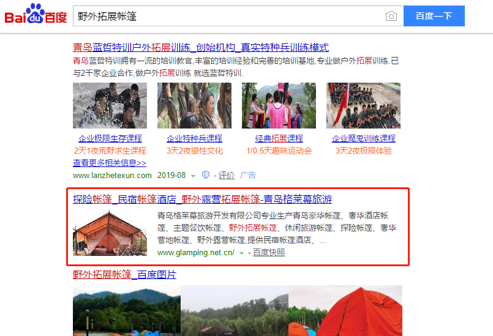Open 企业极限生存课程 link
Image resolution: width=493 pixels, height=336 pixels.
coord(110,138)
